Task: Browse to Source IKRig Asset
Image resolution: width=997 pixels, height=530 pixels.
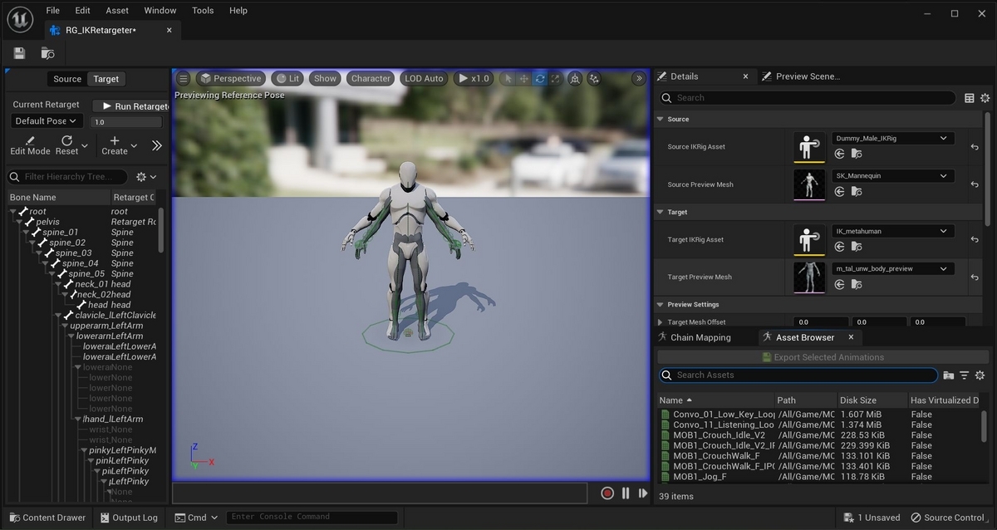Action: (857, 154)
